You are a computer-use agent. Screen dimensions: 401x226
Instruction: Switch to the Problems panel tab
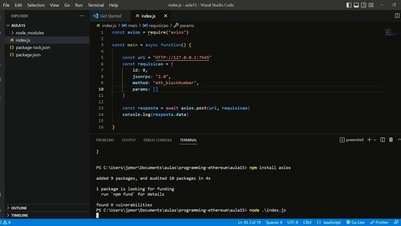[105, 140]
